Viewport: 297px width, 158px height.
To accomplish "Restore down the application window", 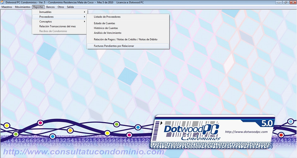I will (285, 3).
